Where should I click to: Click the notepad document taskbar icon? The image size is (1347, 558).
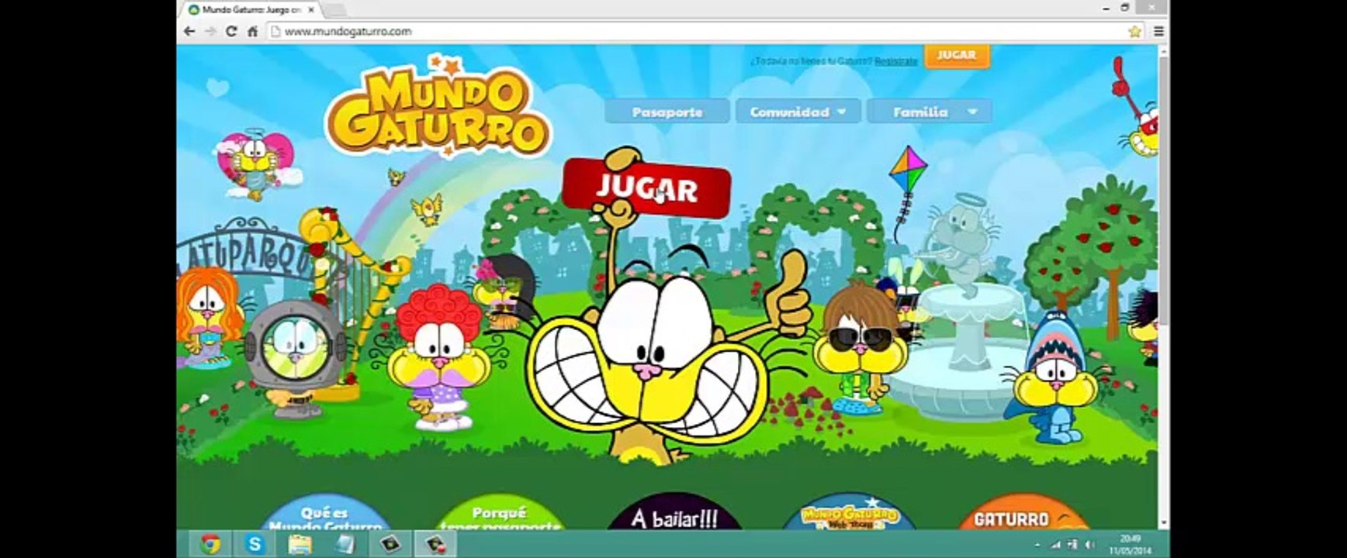pos(345,544)
